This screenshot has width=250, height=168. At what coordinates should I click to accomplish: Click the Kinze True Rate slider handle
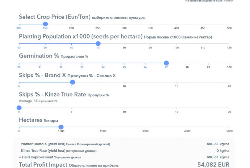(x=19, y=108)
